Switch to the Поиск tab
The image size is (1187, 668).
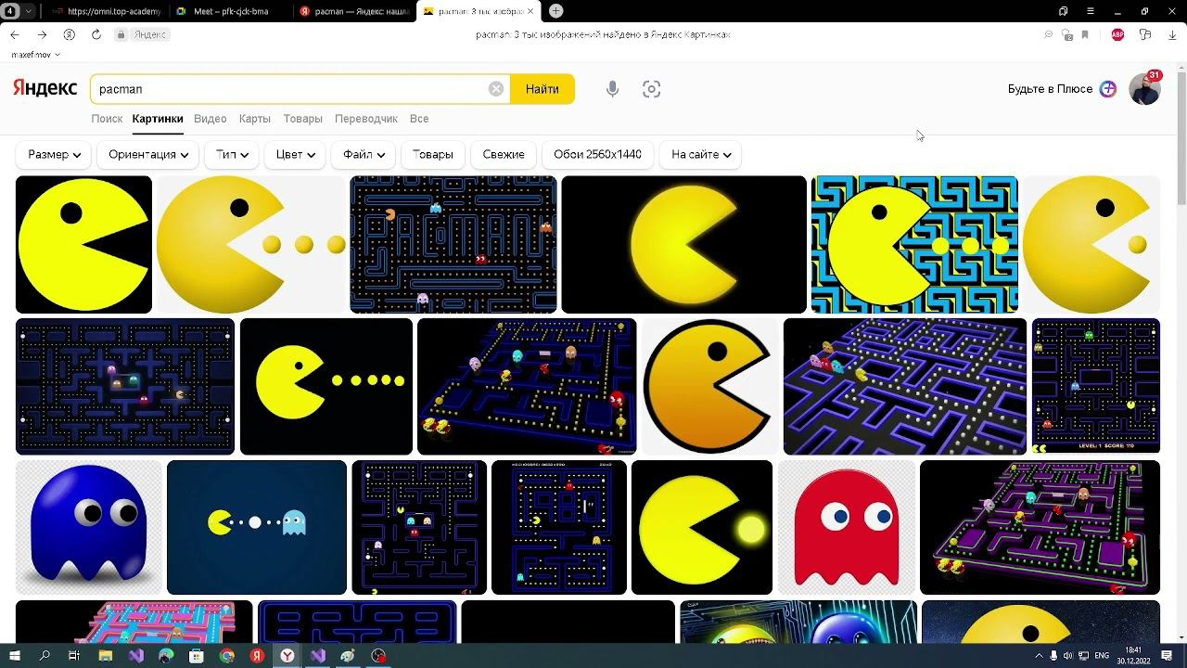point(107,119)
